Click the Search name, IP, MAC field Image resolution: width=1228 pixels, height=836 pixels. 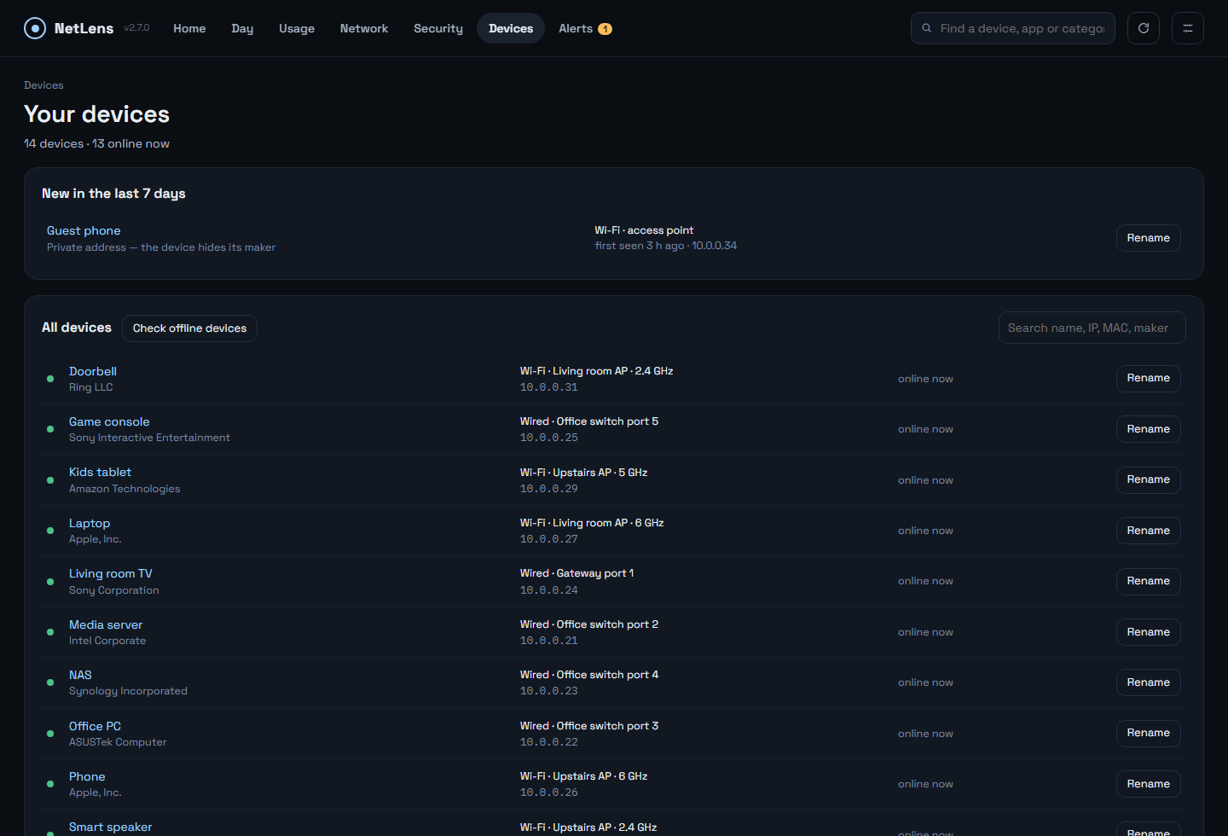[1092, 328]
